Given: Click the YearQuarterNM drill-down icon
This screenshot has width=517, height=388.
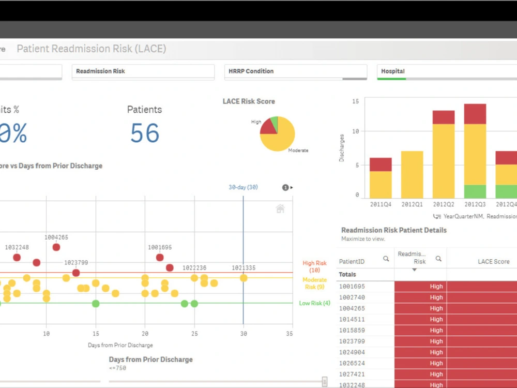Looking at the screenshot, I should (x=437, y=216).
